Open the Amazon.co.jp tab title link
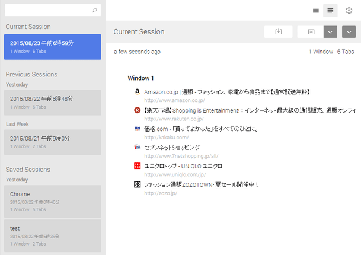The width and height of the screenshot is (361, 255). coord(227,92)
